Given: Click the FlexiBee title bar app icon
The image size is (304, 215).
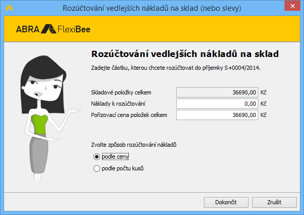Looking at the screenshot, I should pyautogui.click(x=9, y=8).
